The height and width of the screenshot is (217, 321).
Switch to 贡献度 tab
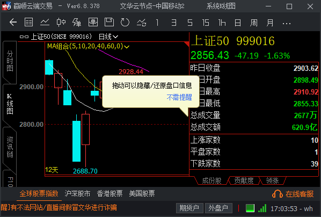[244, 180]
